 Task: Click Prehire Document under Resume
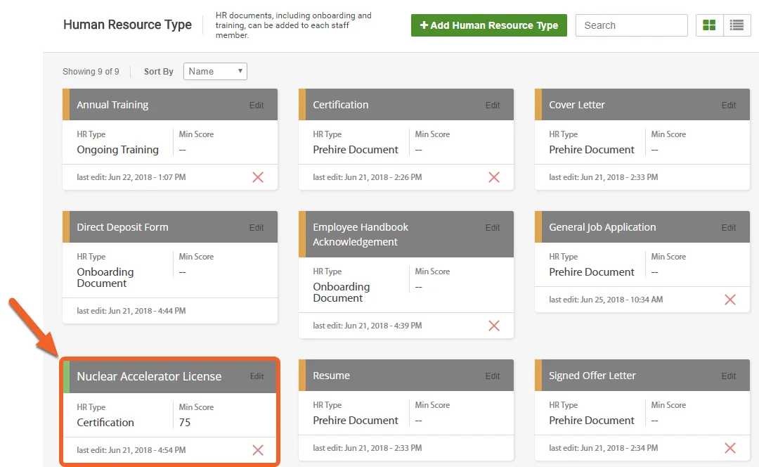tap(356, 421)
